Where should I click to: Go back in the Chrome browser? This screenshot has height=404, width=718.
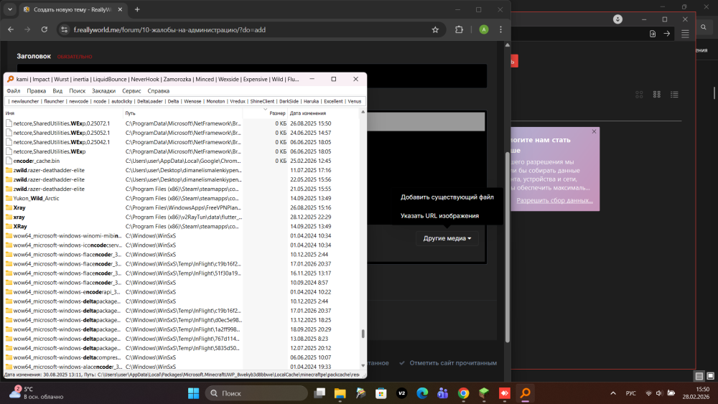11,29
